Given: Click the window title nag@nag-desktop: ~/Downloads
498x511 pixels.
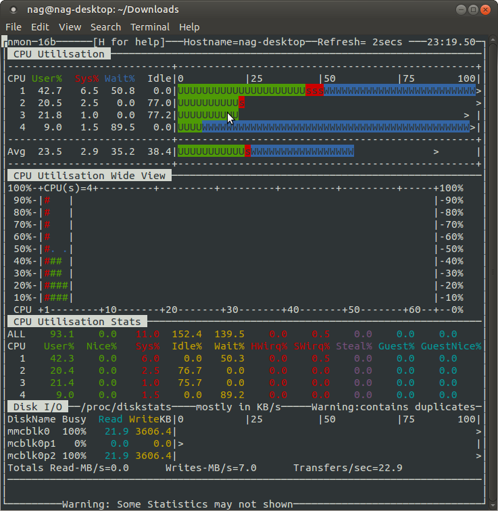Looking at the screenshot, I should (x=103, y=9).
